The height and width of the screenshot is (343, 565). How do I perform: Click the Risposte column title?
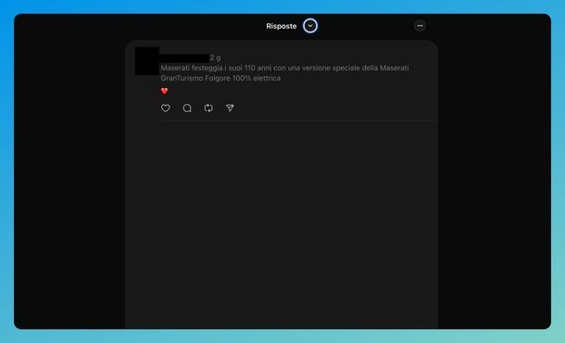(282, 26)
